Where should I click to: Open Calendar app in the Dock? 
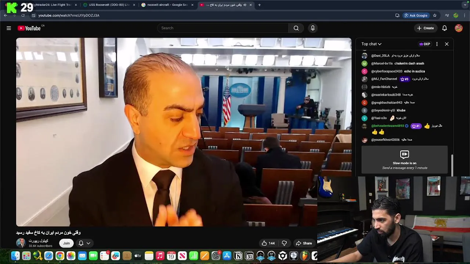click(171, 256)
